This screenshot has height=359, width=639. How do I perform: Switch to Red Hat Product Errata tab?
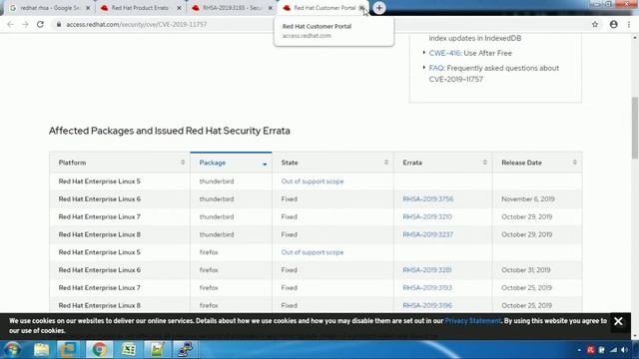(x=140, y=8)
